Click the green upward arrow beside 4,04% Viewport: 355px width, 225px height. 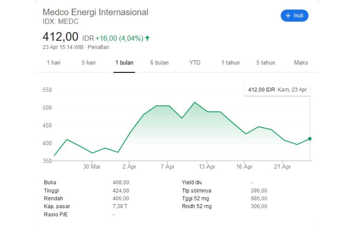coord(147,38)
